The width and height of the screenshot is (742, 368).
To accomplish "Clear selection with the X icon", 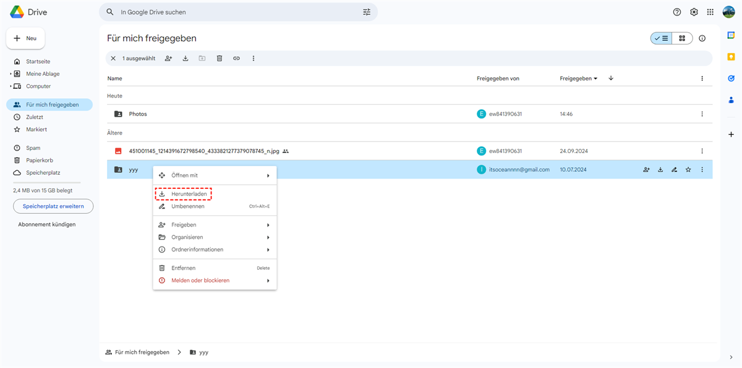I will tap(113, 59).
